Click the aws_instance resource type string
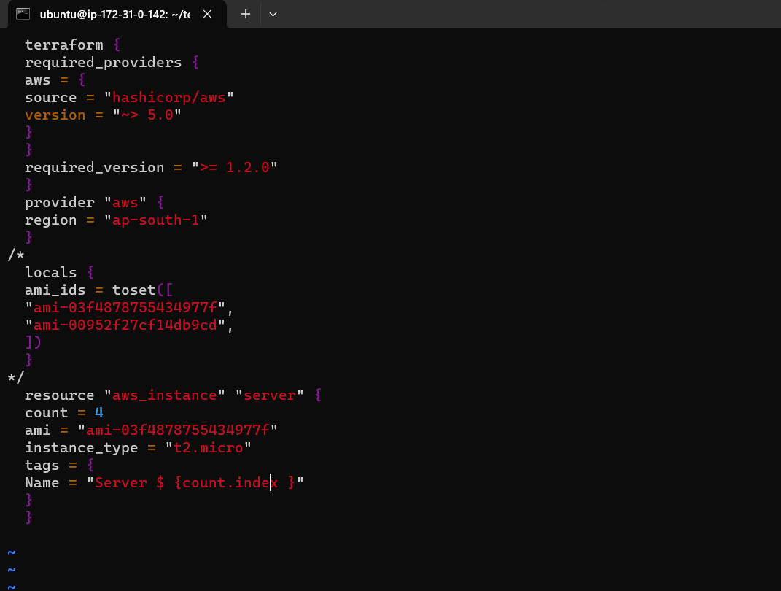This screenshot has width=781, height=591. coord(164,395)
